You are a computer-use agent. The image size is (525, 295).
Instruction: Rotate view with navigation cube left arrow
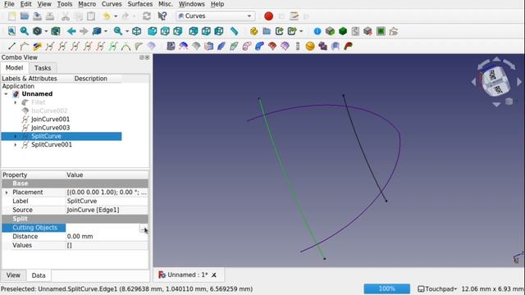(473, 82)
